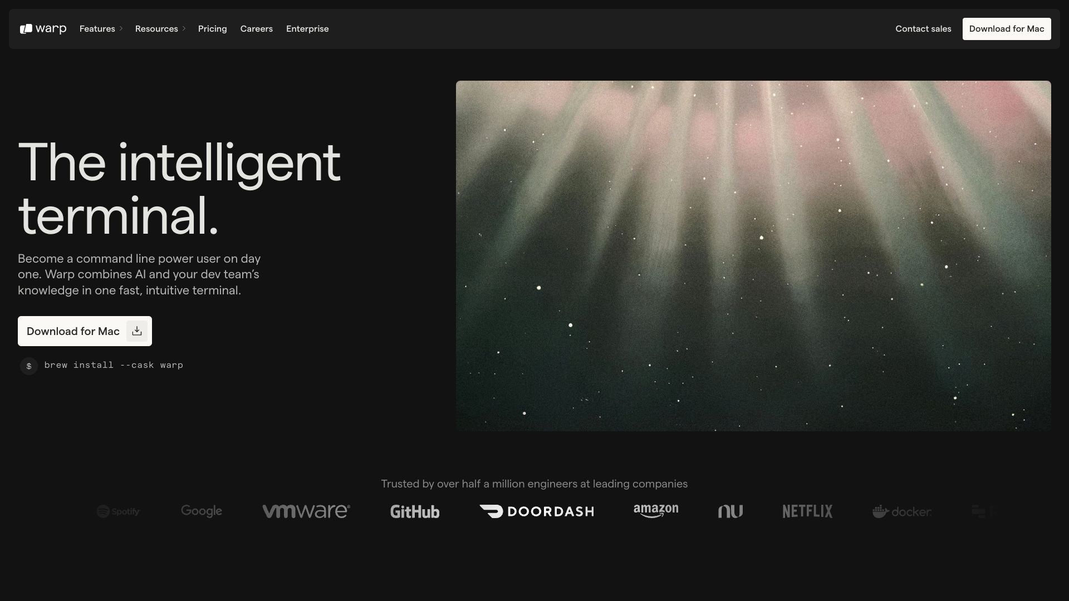Click the aurora hero image
The height and width of the screenshot is (601, 1069).
(753, 256)
